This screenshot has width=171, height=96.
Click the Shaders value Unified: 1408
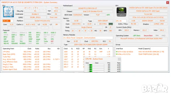pyautogui.click(x=159, y=24)
